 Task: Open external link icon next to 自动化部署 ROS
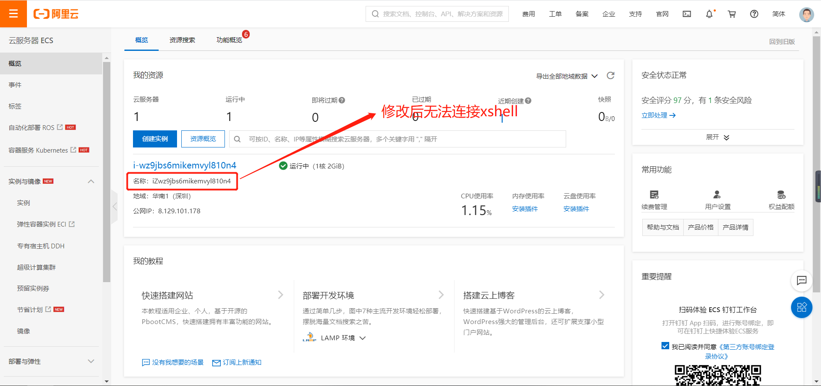pos(60,127)
